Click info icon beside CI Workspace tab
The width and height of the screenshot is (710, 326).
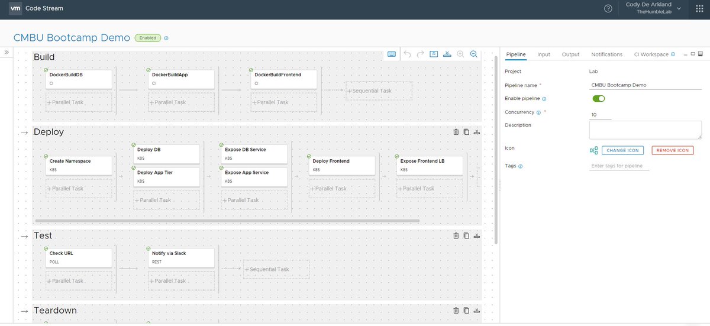tap(673, 54)
